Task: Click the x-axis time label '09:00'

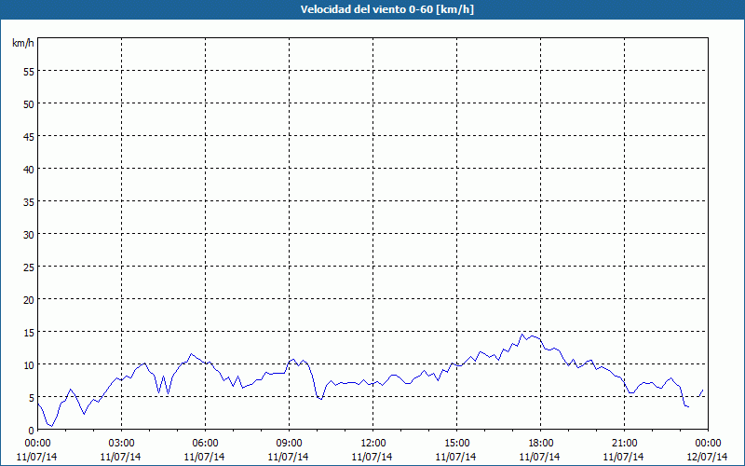Action: coord(289,444)
